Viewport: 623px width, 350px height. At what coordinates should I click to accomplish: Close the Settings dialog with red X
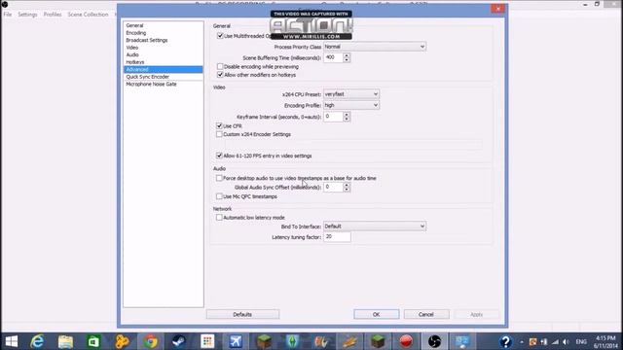click(x=497, y=9)
